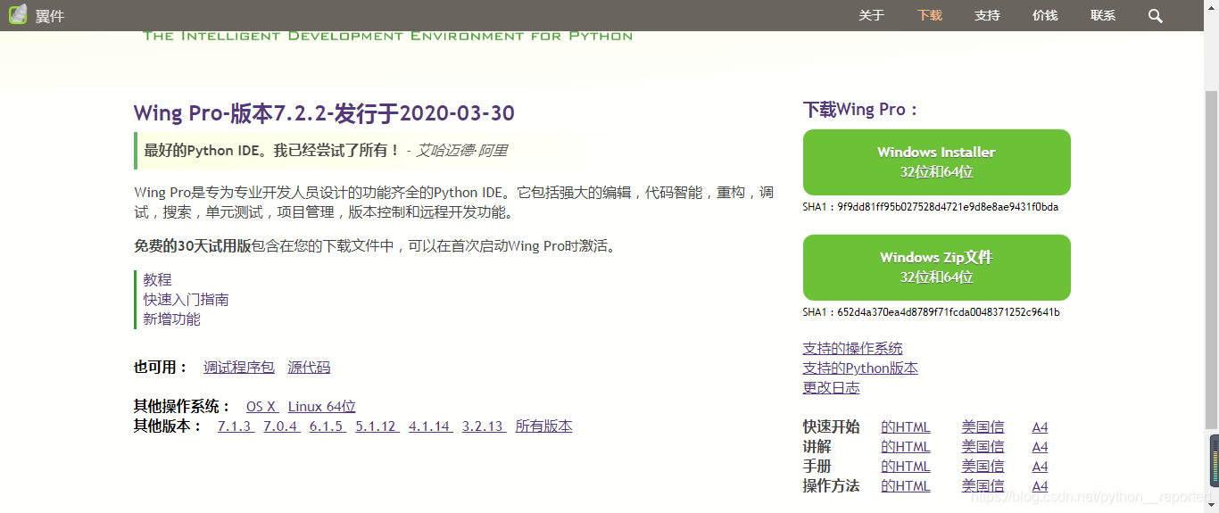Open 操作方法 A4 link

click(1040, 486)
